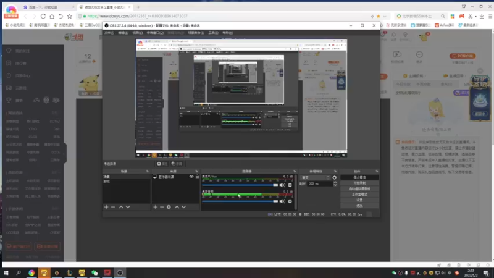Open OBS 文件(F) menu

pos(109,33)
